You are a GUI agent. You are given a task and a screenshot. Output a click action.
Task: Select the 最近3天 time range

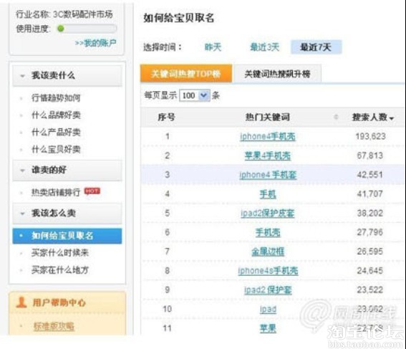tap(265, 47)
